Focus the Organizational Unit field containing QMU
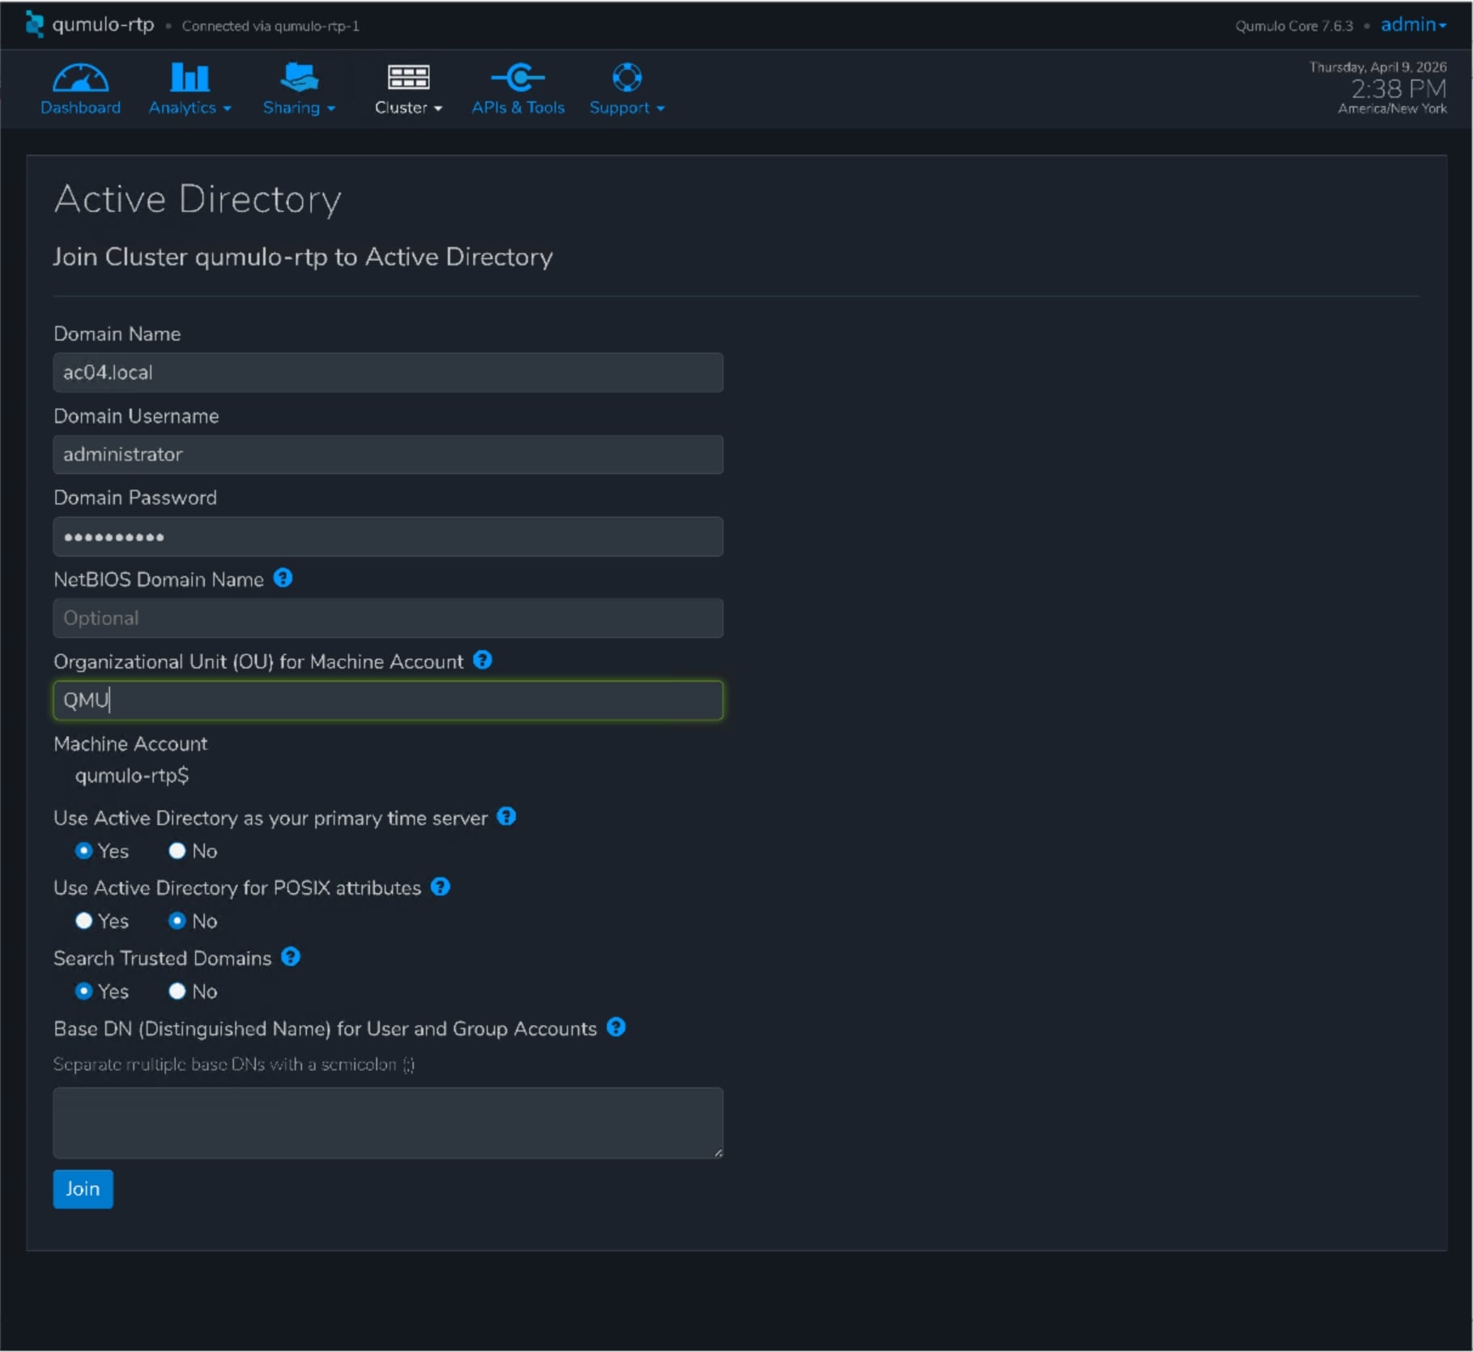Viewport: 1473px width, 1352px height. 388,700
